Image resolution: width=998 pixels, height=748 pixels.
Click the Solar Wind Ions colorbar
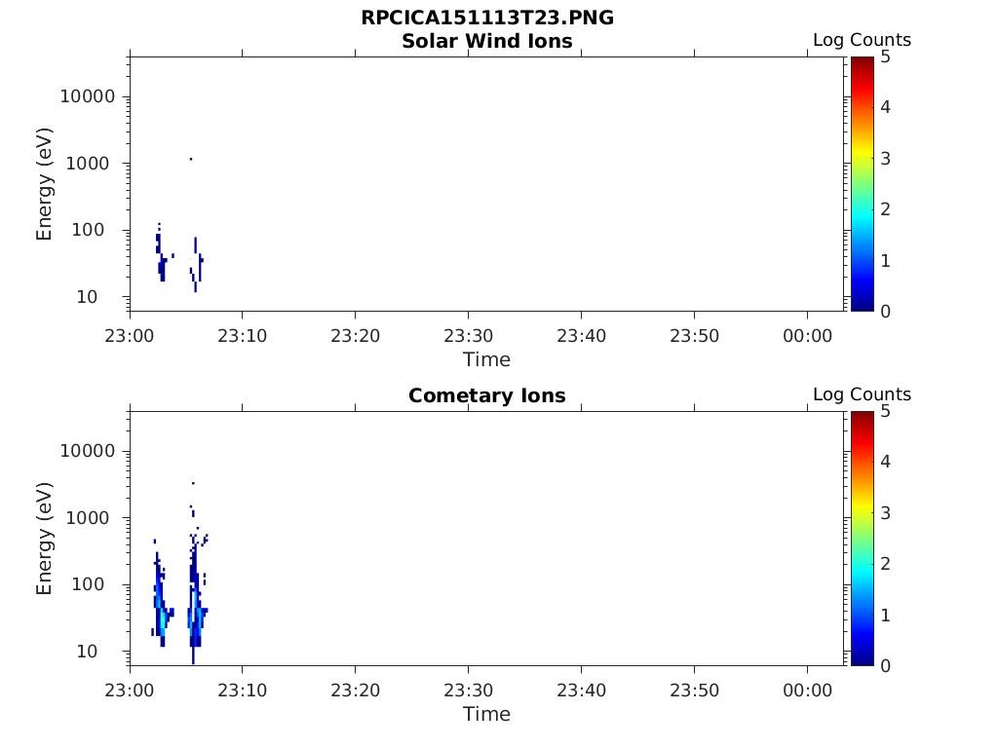(x=862, y=184)
